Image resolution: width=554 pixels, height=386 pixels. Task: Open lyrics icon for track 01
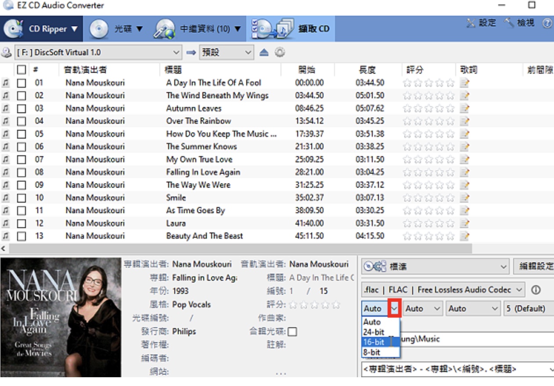click(464, 83)
